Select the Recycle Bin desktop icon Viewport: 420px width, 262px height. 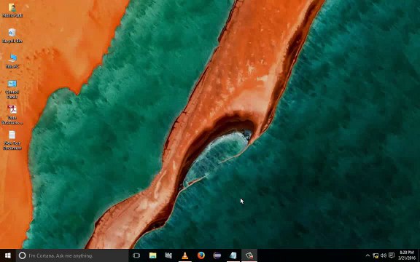tap(12, 36)
